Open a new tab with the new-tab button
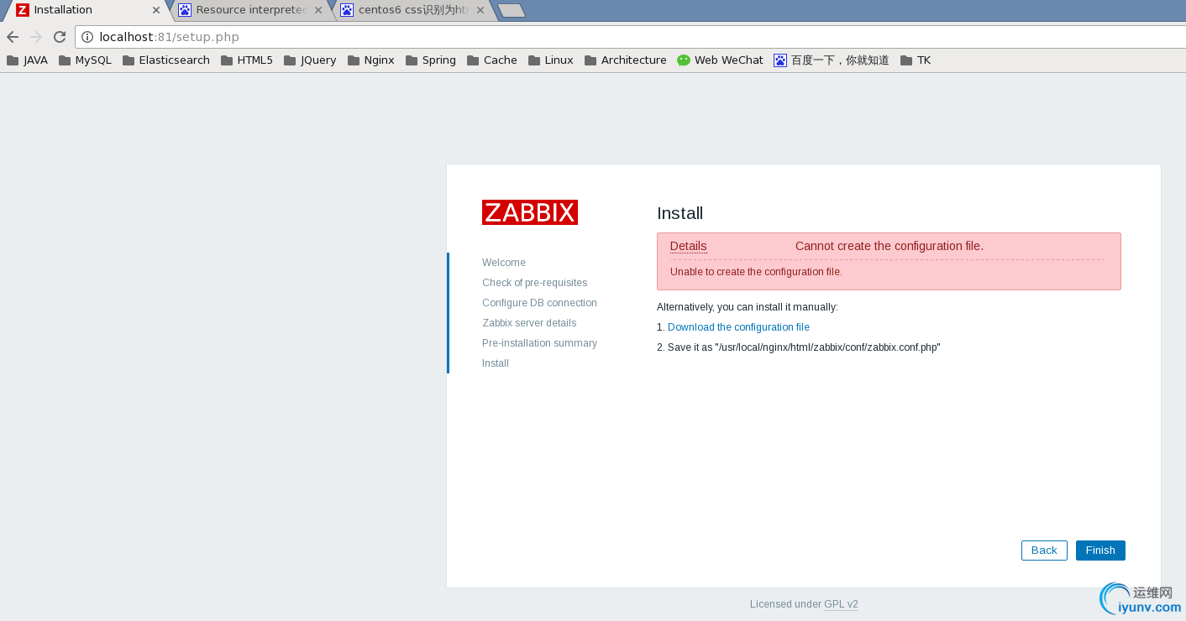The image size is (1186, 621). click(x=512, y=11)
